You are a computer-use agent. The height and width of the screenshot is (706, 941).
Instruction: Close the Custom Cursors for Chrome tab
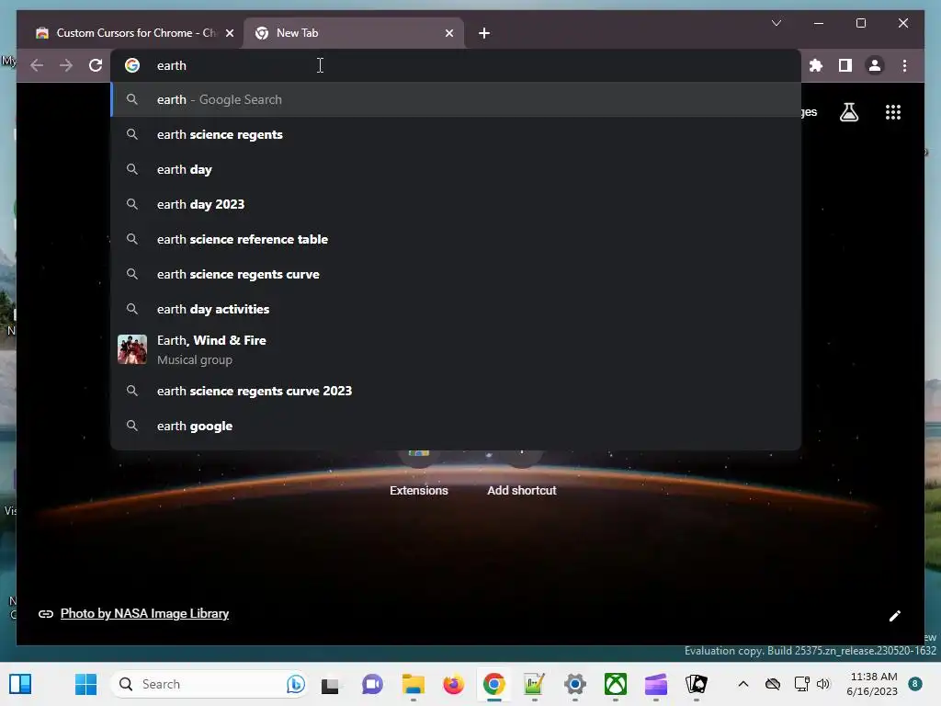[x=229, y=33]
